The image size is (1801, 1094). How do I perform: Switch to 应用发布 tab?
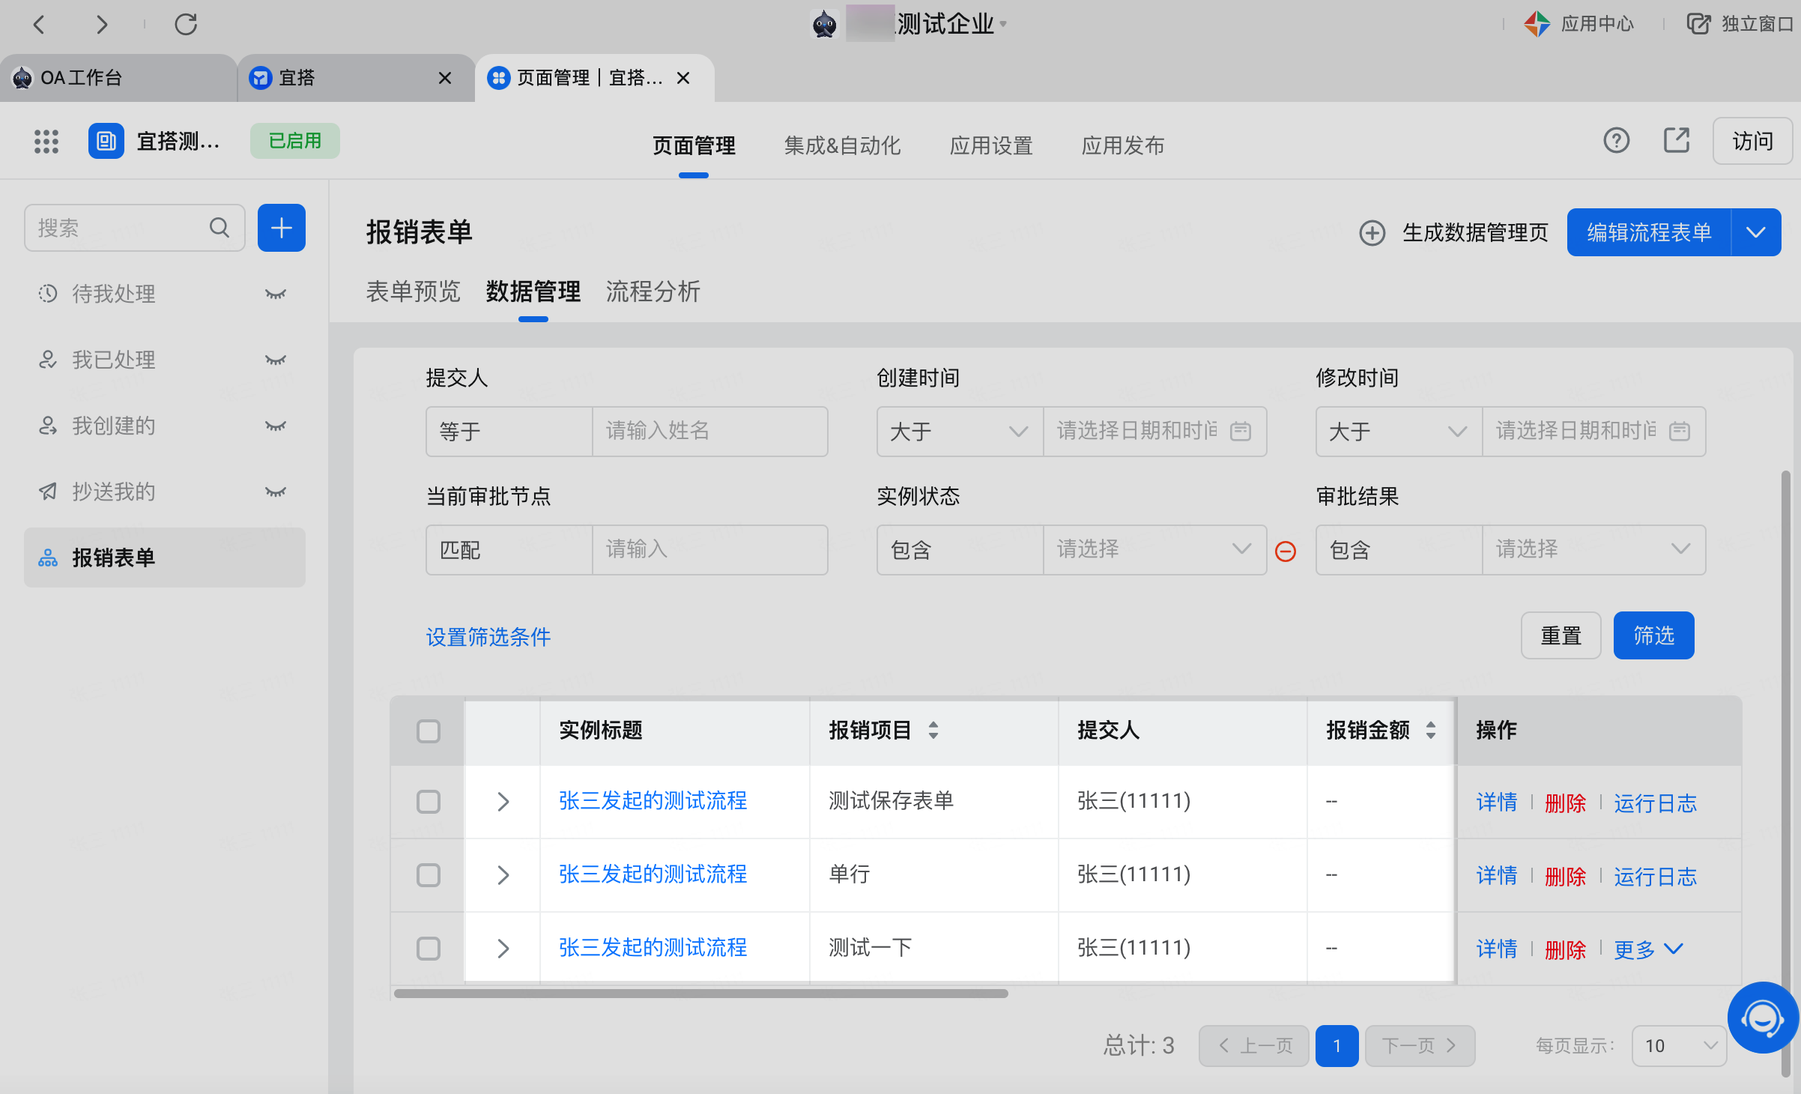pos(1123,145)
